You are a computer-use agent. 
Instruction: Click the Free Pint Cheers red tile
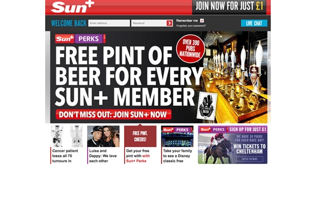click(140, 136)
